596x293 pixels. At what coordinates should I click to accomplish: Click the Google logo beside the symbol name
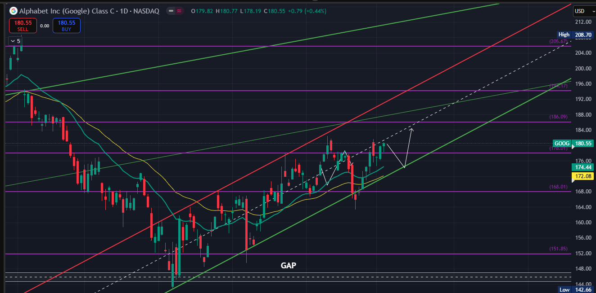13,11
